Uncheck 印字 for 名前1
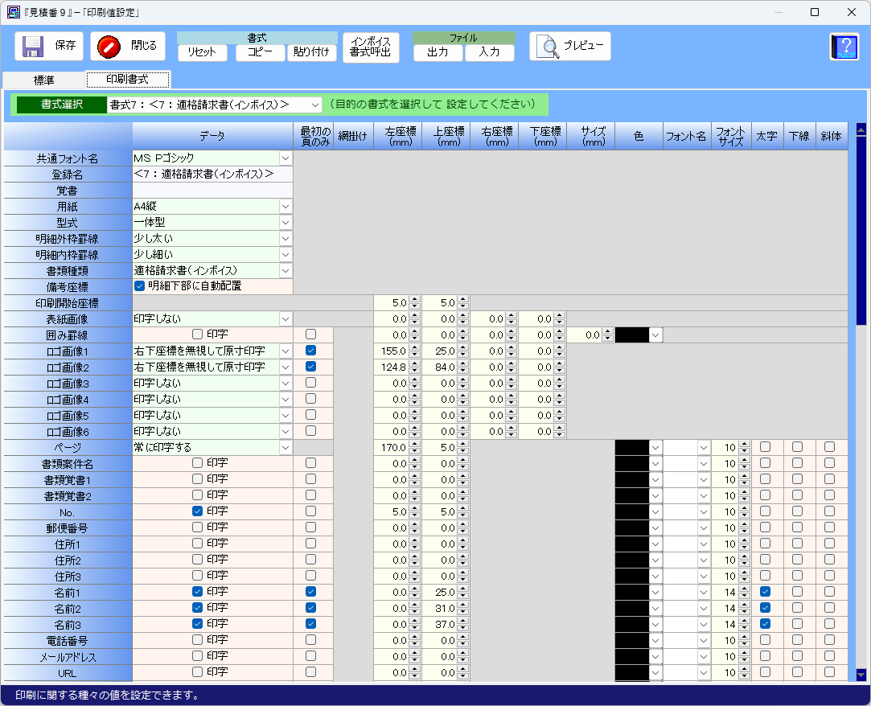The image size is (871, 706). (197, 592)
